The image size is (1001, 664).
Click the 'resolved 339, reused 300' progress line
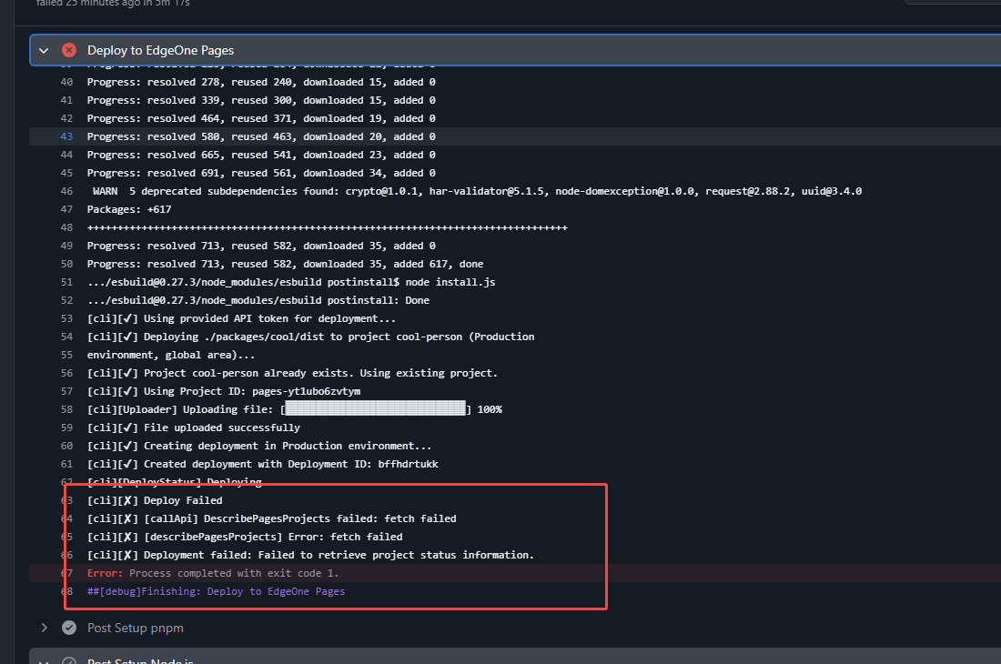pos(261,100)
